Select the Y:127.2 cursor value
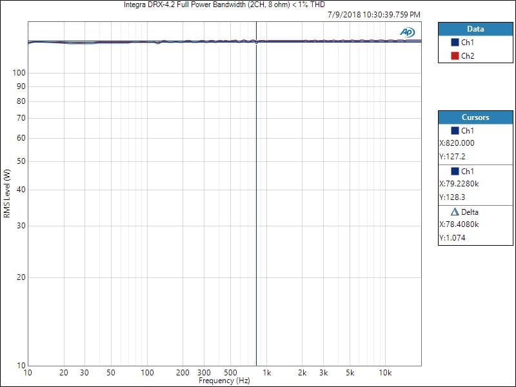The width and height of the screenshot is (516, 387). point(451,157)
